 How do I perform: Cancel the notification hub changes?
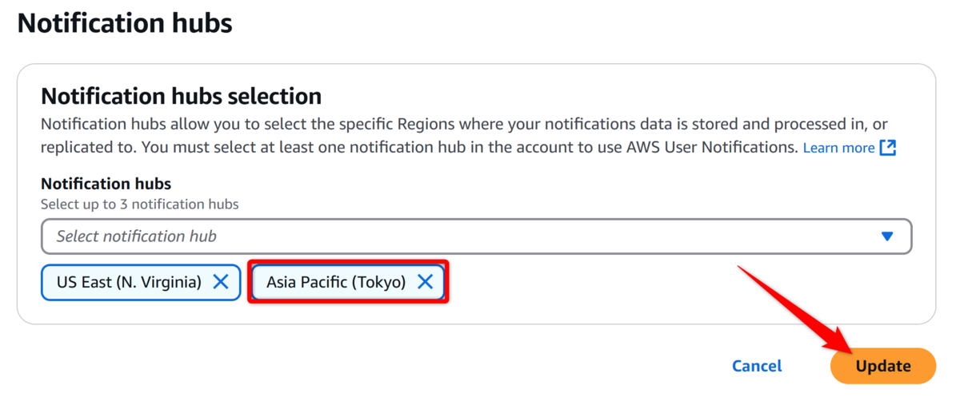757,366
